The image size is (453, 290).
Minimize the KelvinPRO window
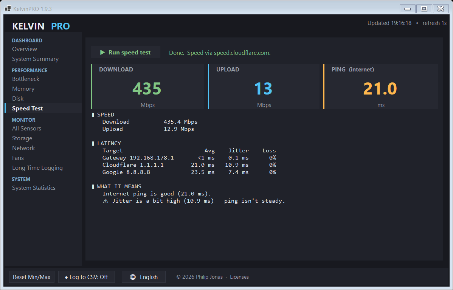tap(407, 9)
